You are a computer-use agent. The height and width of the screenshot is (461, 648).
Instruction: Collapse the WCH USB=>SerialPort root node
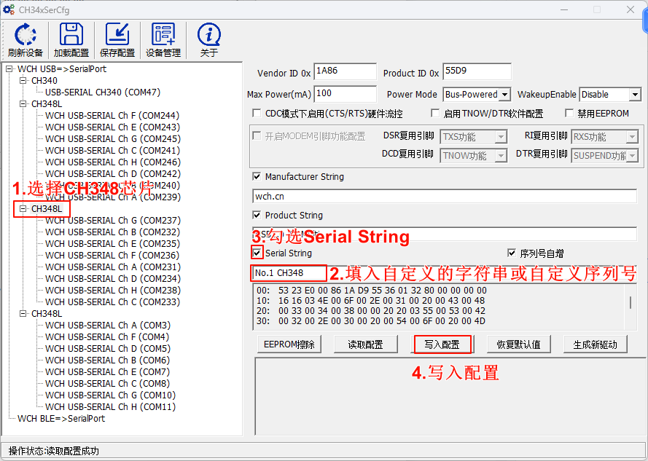coord(9,69)
